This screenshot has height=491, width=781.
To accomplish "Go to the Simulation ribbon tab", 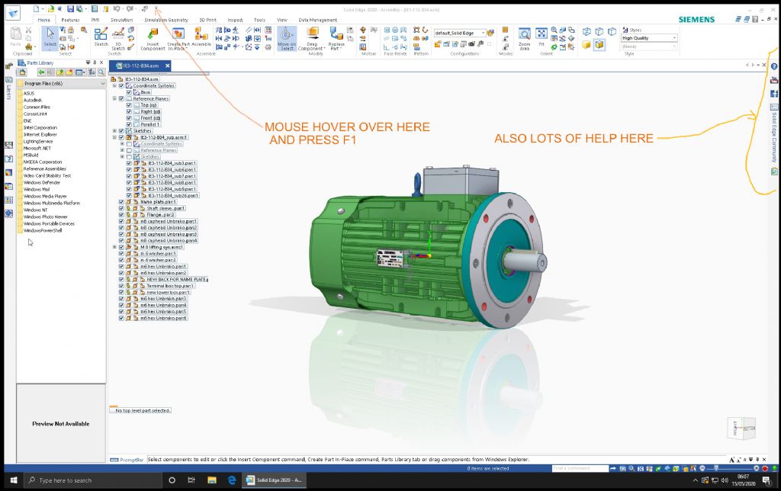I will (x=121, y=20).
